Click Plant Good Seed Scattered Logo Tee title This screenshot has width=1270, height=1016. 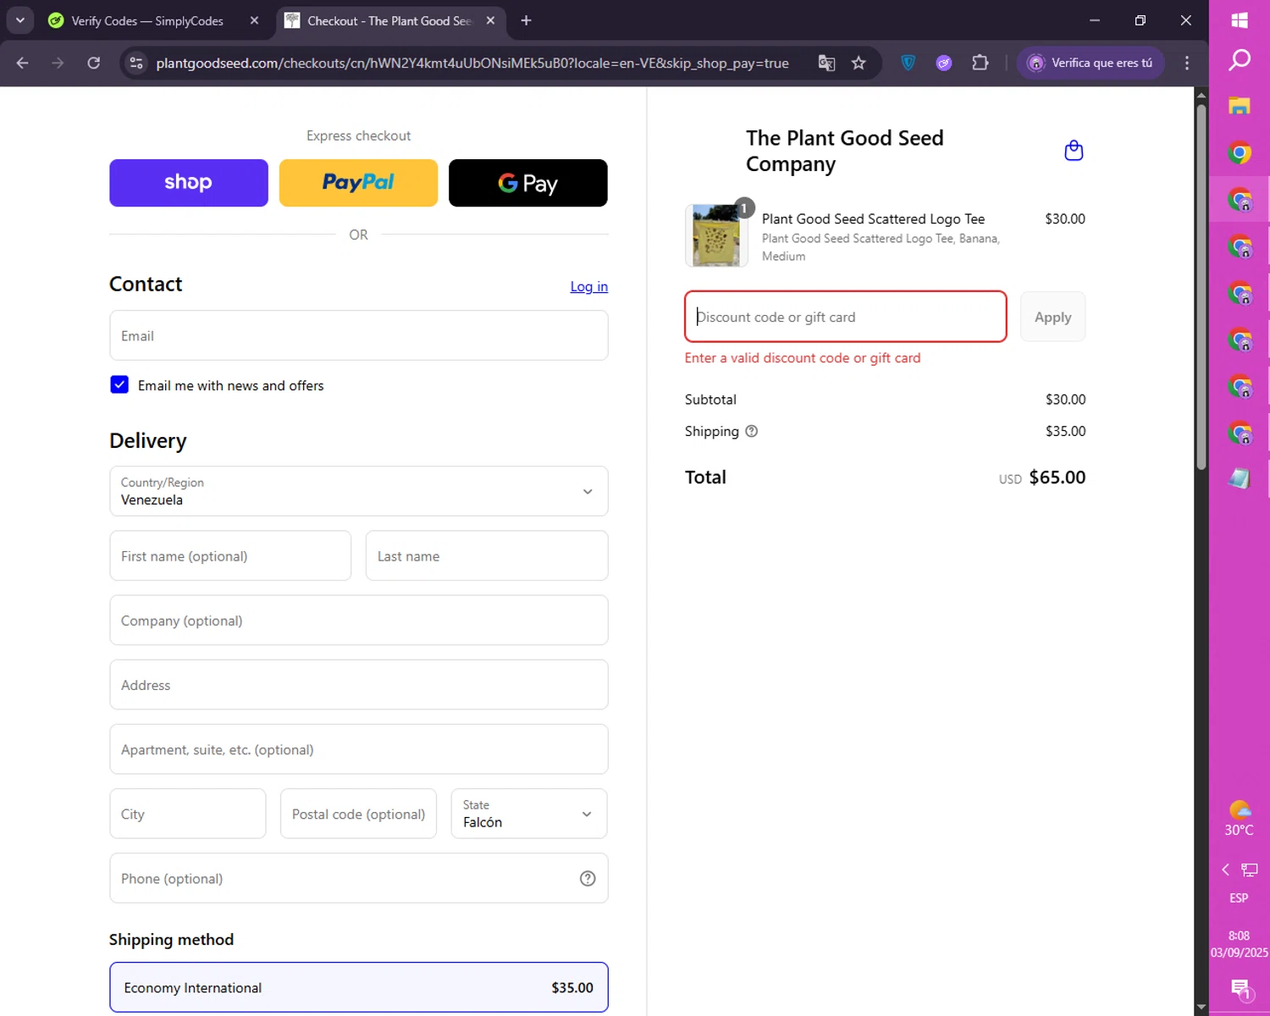(873, 218)
